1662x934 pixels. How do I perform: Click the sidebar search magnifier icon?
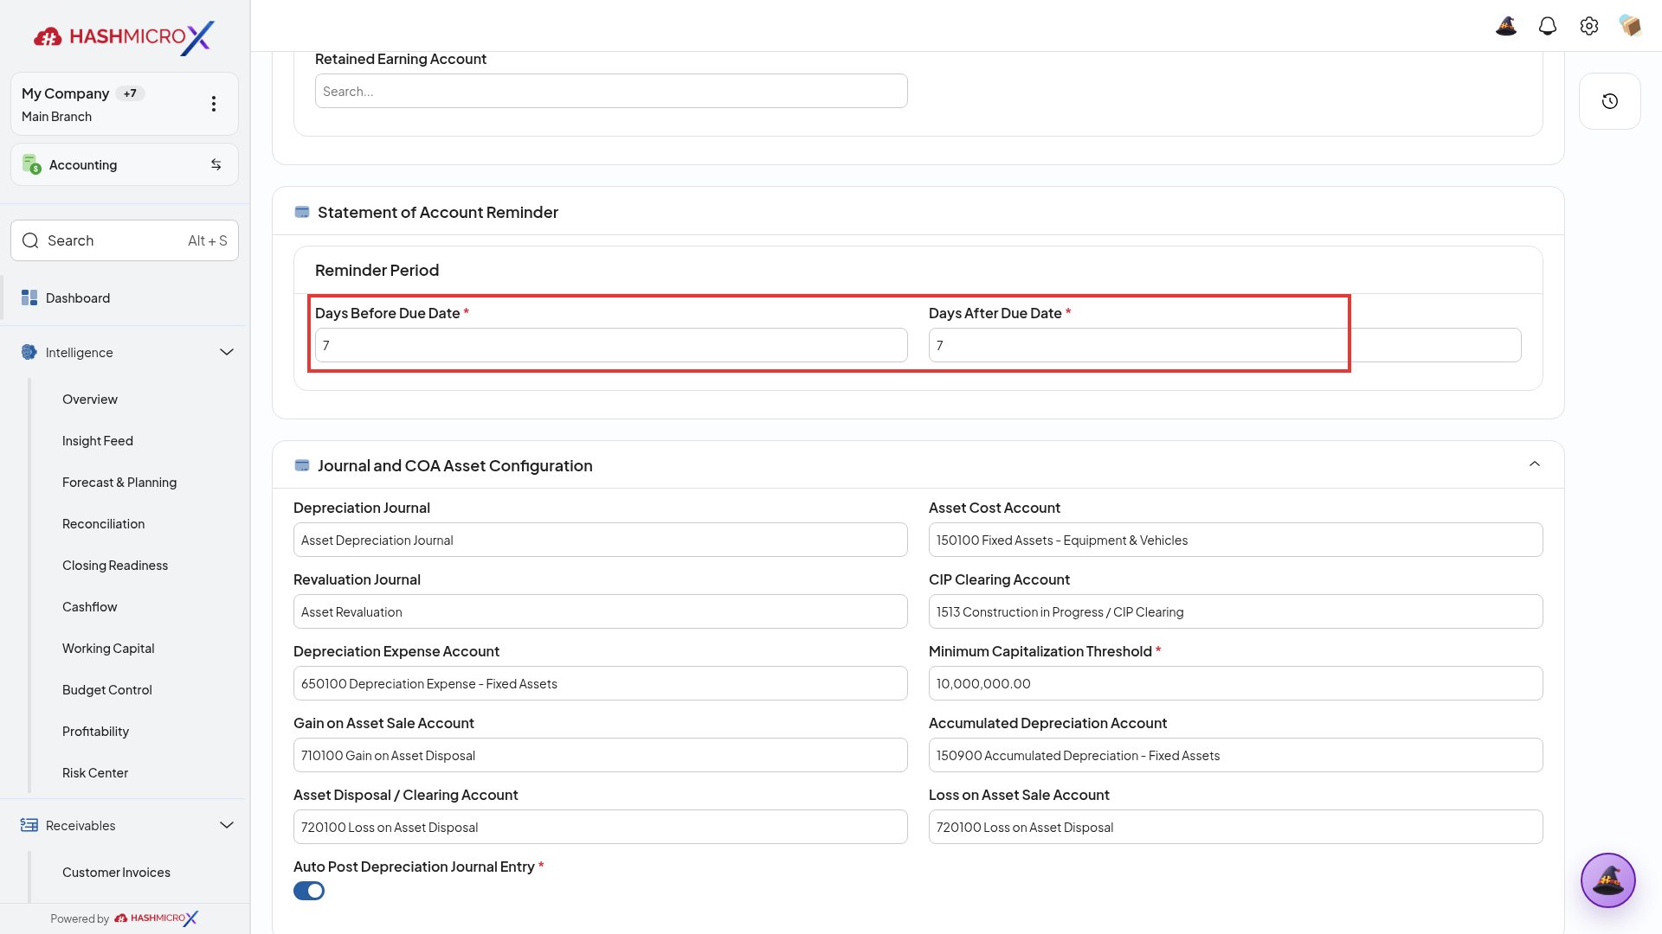[x=30, y=240]
